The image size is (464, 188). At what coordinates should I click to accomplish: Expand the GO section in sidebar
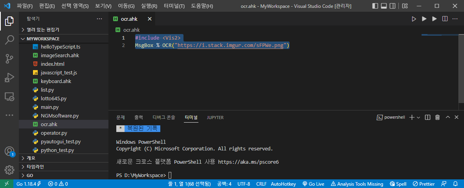click(x=64, y=175)
